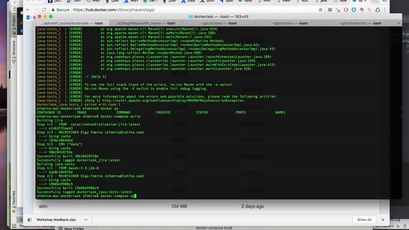Open the Favorites tool window in IDE sidebar

click(x=14, y=201)
